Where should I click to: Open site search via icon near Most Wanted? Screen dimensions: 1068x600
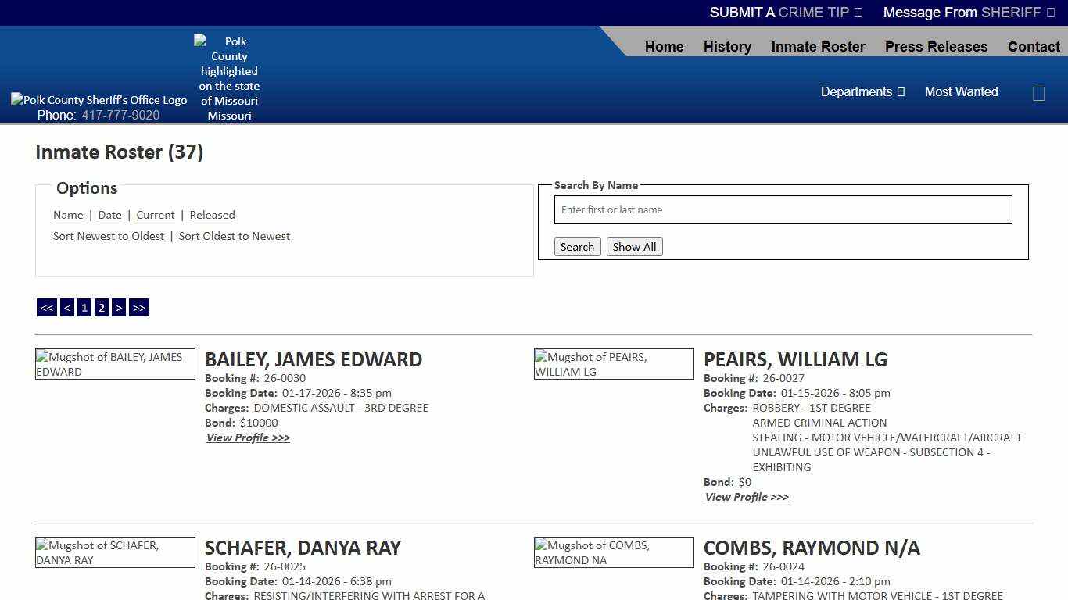click(1038, 93)
